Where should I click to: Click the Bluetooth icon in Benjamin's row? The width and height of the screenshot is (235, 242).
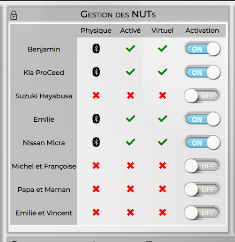click(x=96, y=48)
